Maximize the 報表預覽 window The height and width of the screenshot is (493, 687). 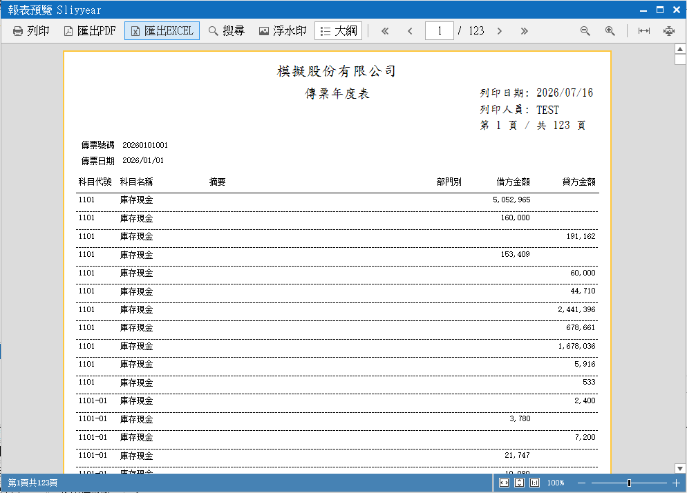coord(660,10)
